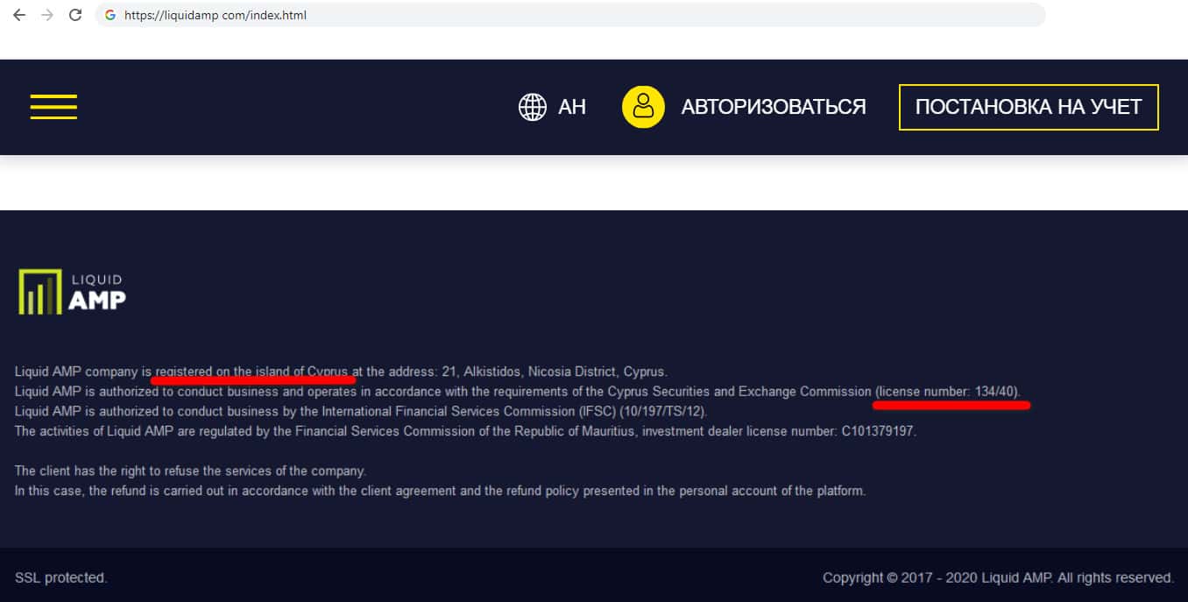Open the AH language selector
Screen dimensions: 1188x602
[572, 107]
